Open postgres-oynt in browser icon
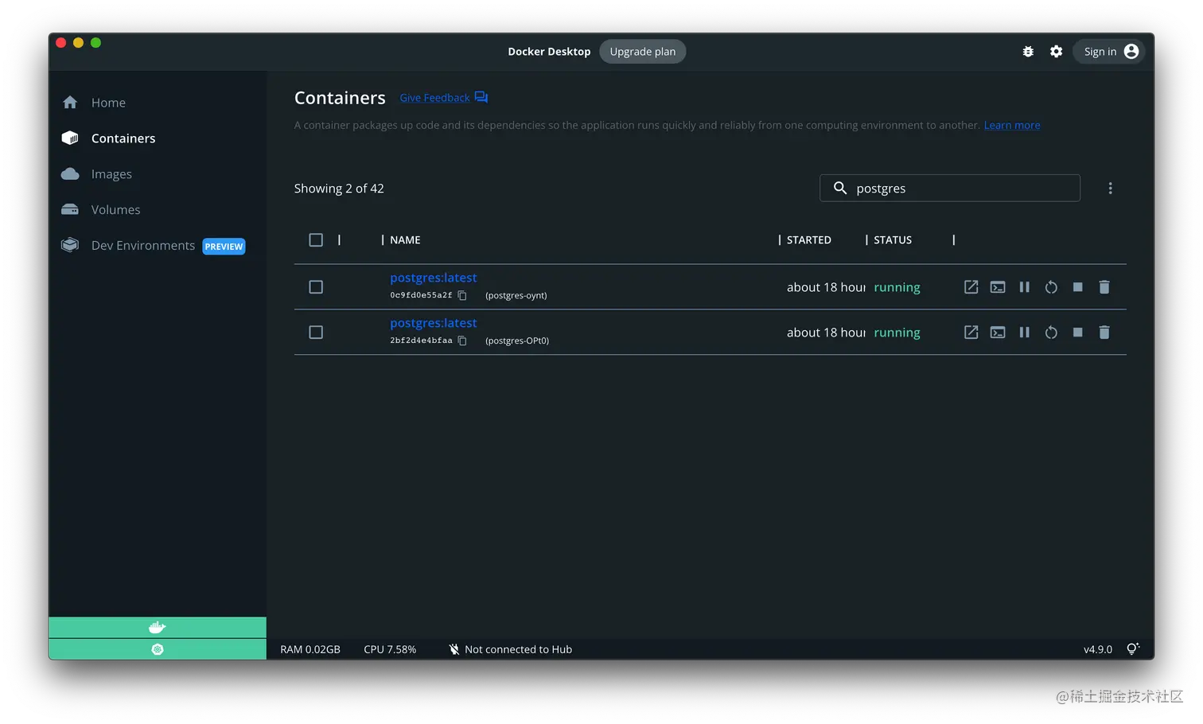The width and height of the screenshot is (1203, 724). 971,287
